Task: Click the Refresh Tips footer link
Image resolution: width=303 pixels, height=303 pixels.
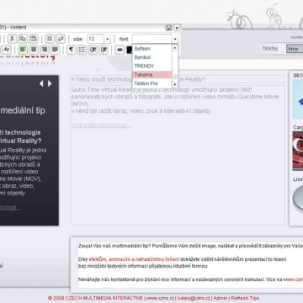Action: pyautogui.click(x=245, y=298)
